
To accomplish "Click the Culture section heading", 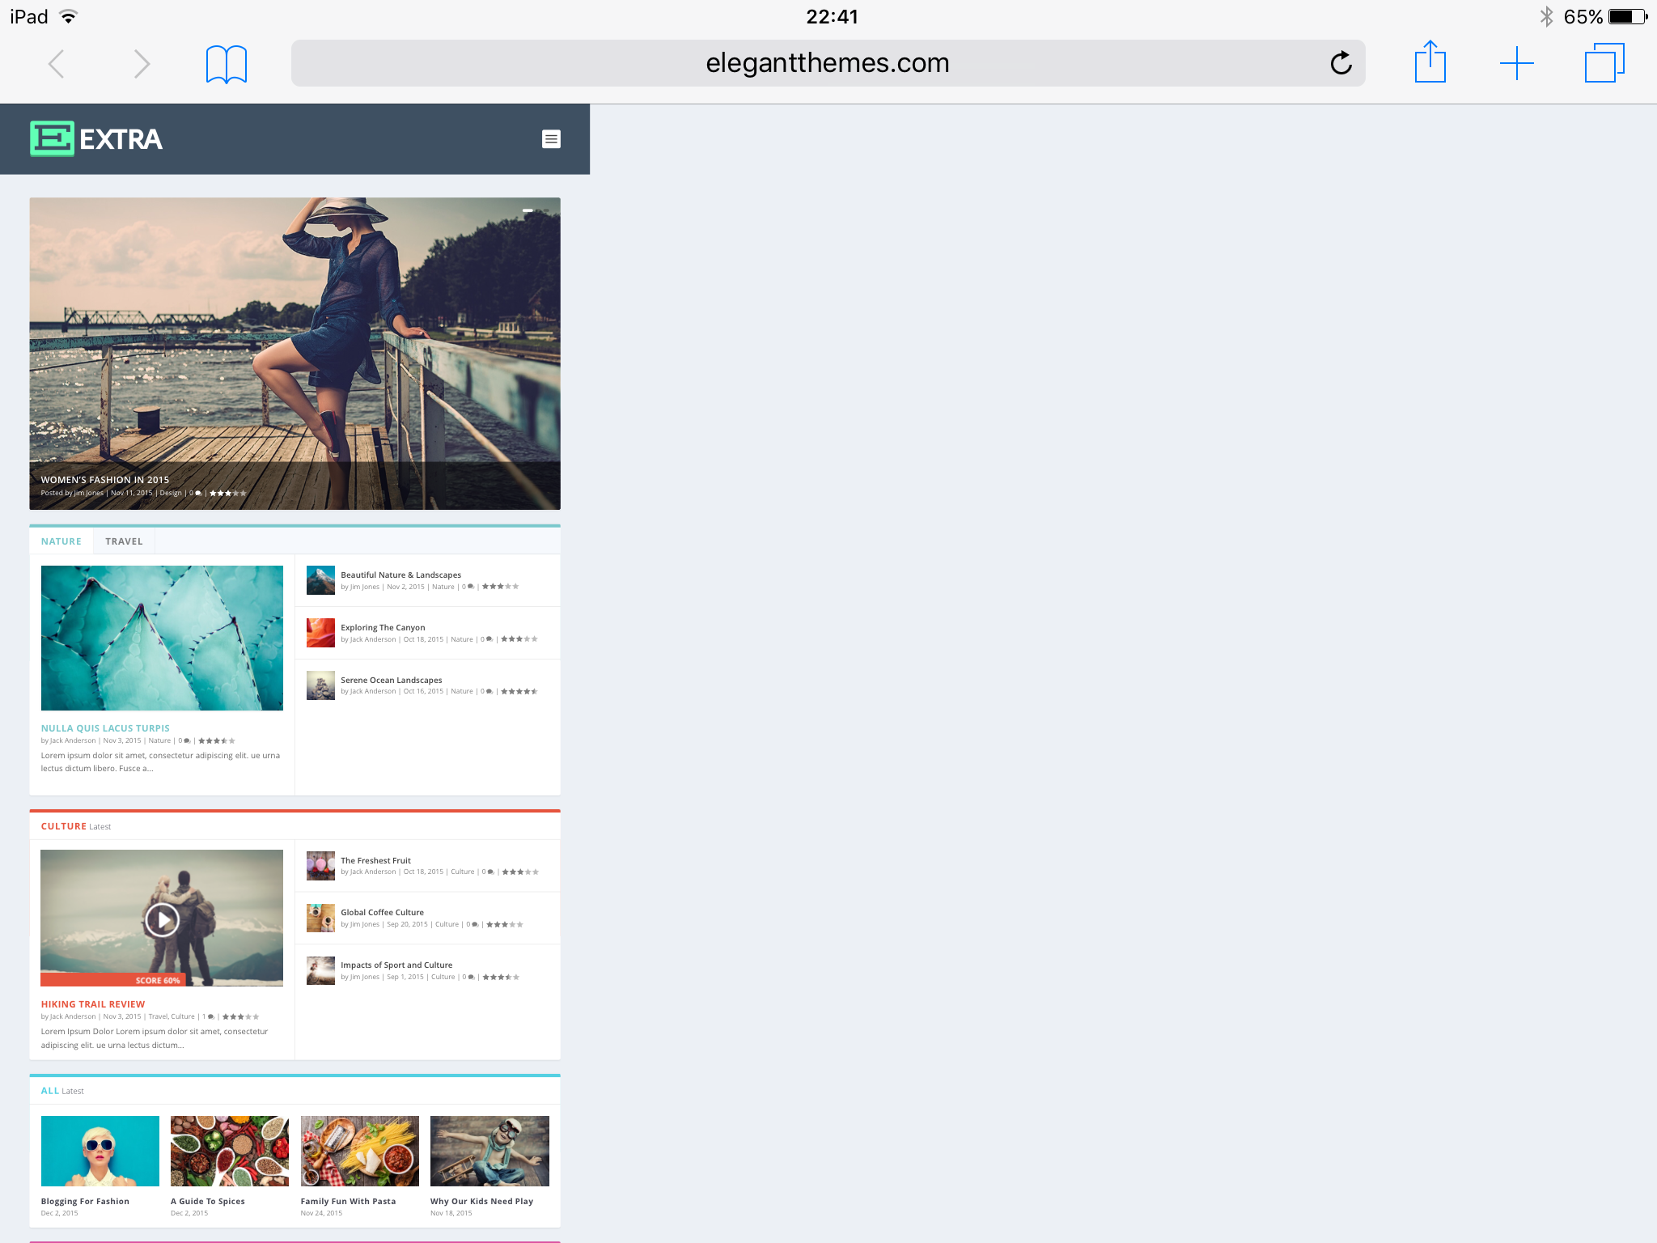I will point(63,826).
